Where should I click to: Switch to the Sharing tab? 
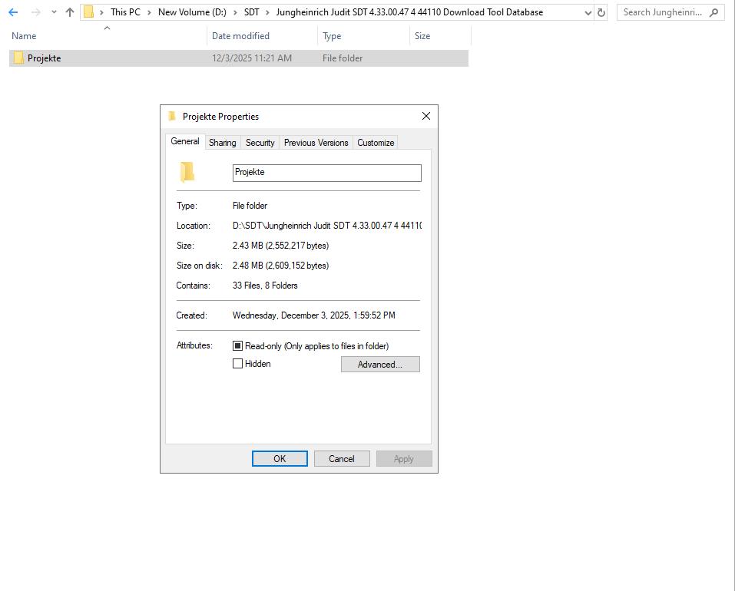click(x=222, y=142)
